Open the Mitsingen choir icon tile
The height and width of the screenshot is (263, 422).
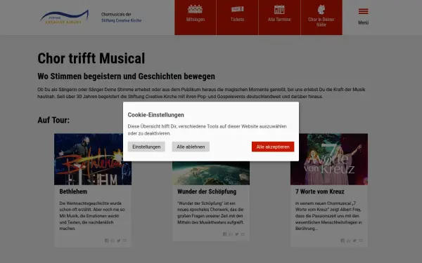coord(195,18)
